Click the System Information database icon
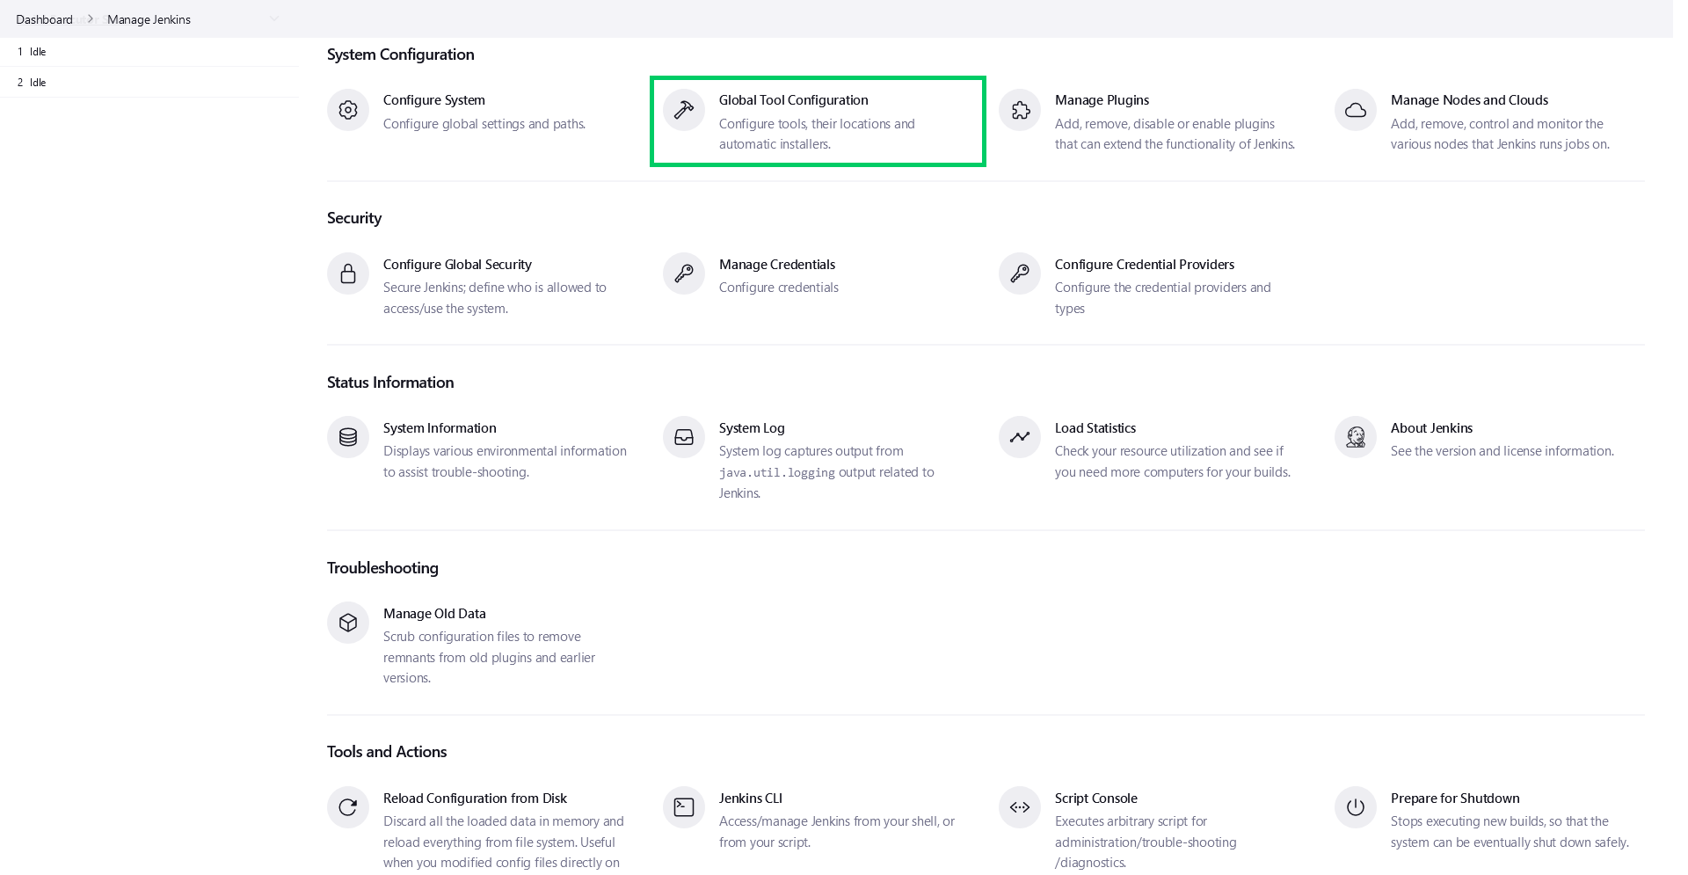The height and width of the screenshot is (875, 1688). tap(348, 437)
